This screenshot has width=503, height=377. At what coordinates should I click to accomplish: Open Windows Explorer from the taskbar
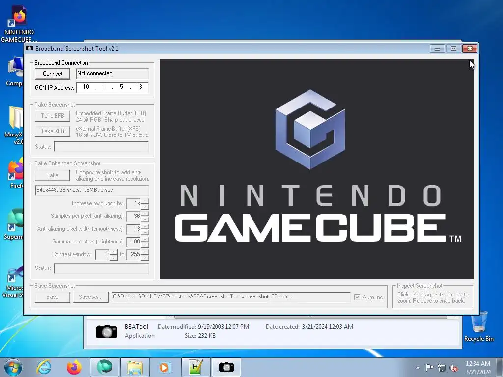click(x=135, y=367)
